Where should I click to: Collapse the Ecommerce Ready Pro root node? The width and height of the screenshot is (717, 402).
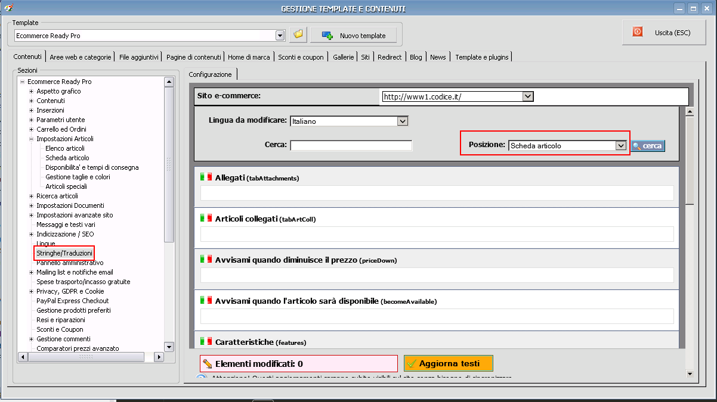pos(22,82)
